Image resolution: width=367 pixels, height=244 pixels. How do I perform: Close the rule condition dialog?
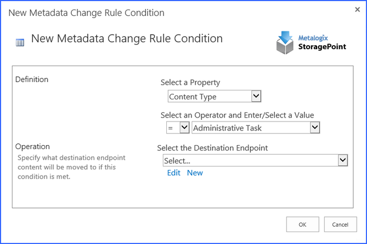click(x=357, y=10)
